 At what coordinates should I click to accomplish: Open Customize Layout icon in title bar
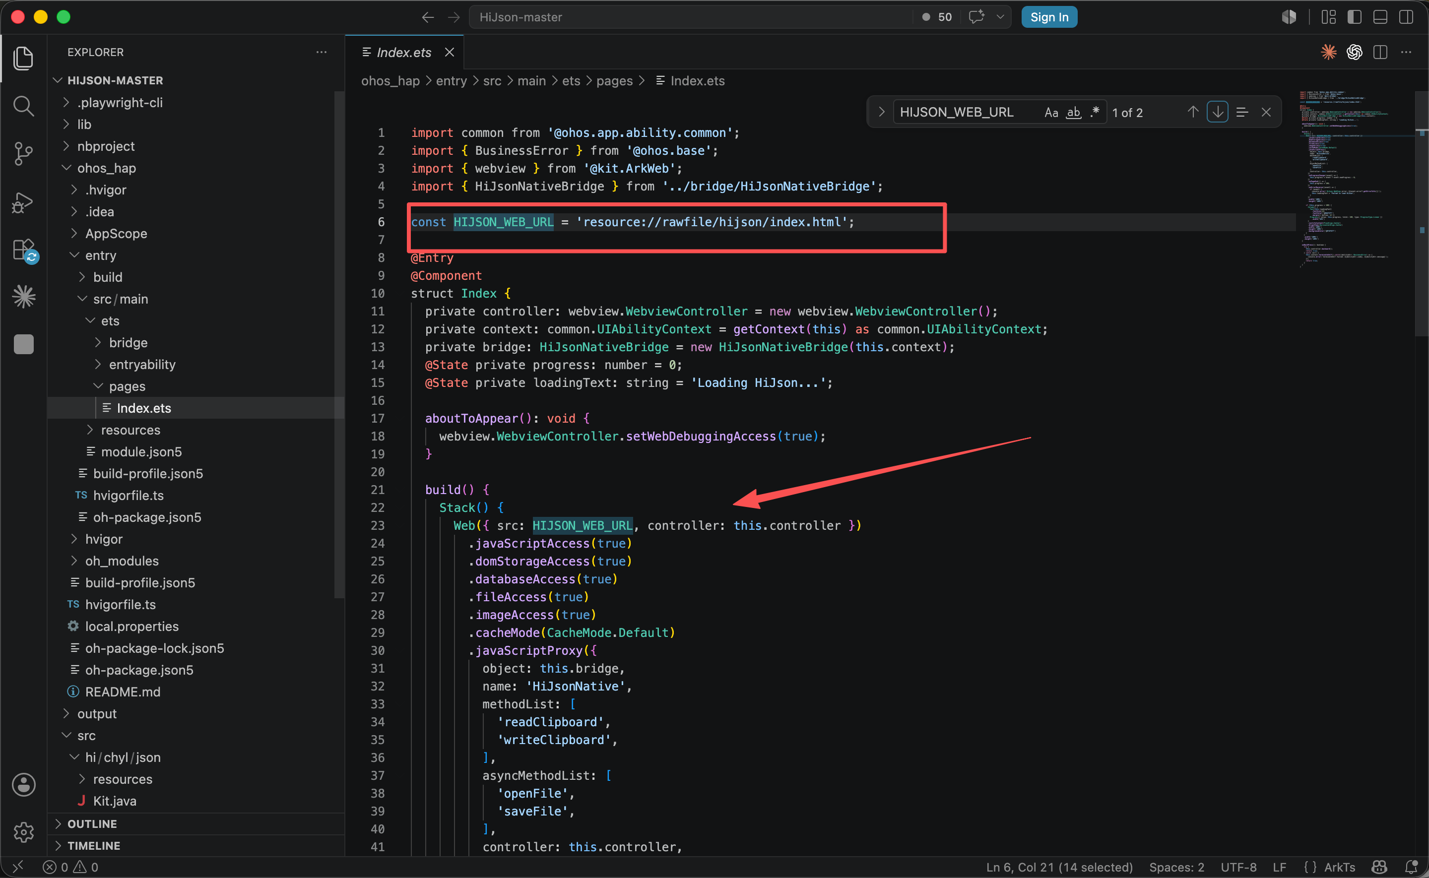tap(1329, 17)
